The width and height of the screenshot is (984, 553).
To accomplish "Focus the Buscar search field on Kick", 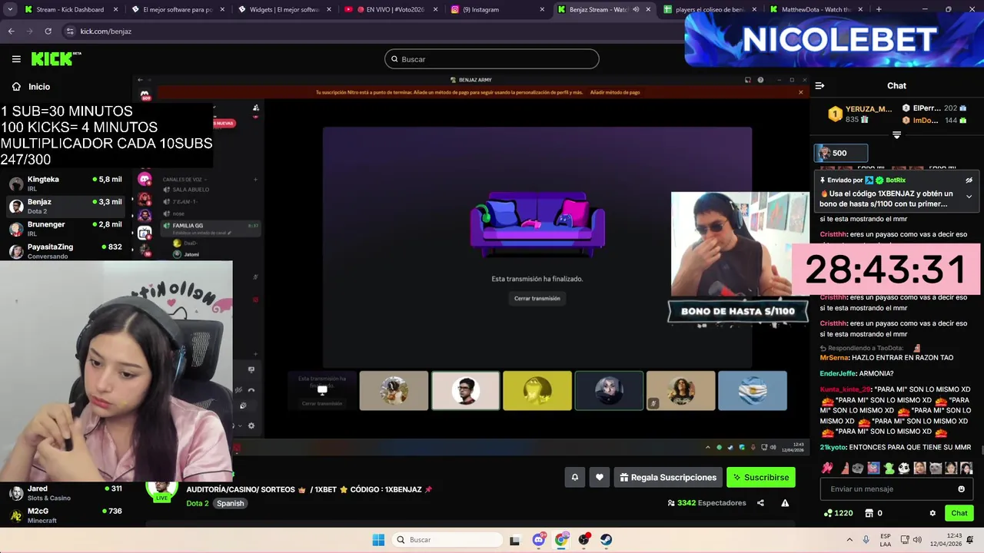I will click(492, 59).
